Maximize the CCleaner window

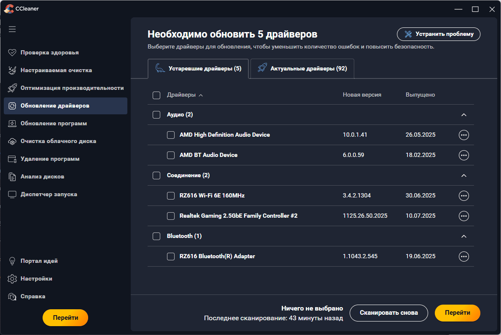[475, 9]
